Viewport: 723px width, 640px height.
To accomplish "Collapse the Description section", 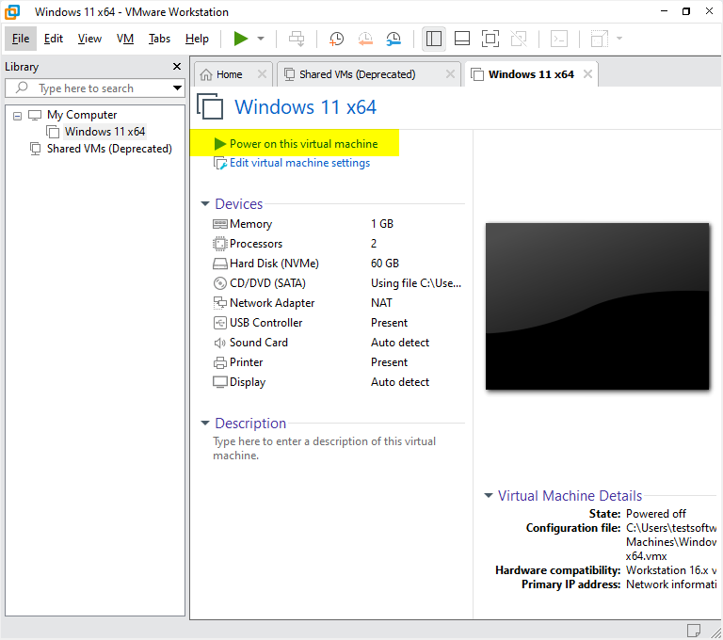I will point(205,424).
